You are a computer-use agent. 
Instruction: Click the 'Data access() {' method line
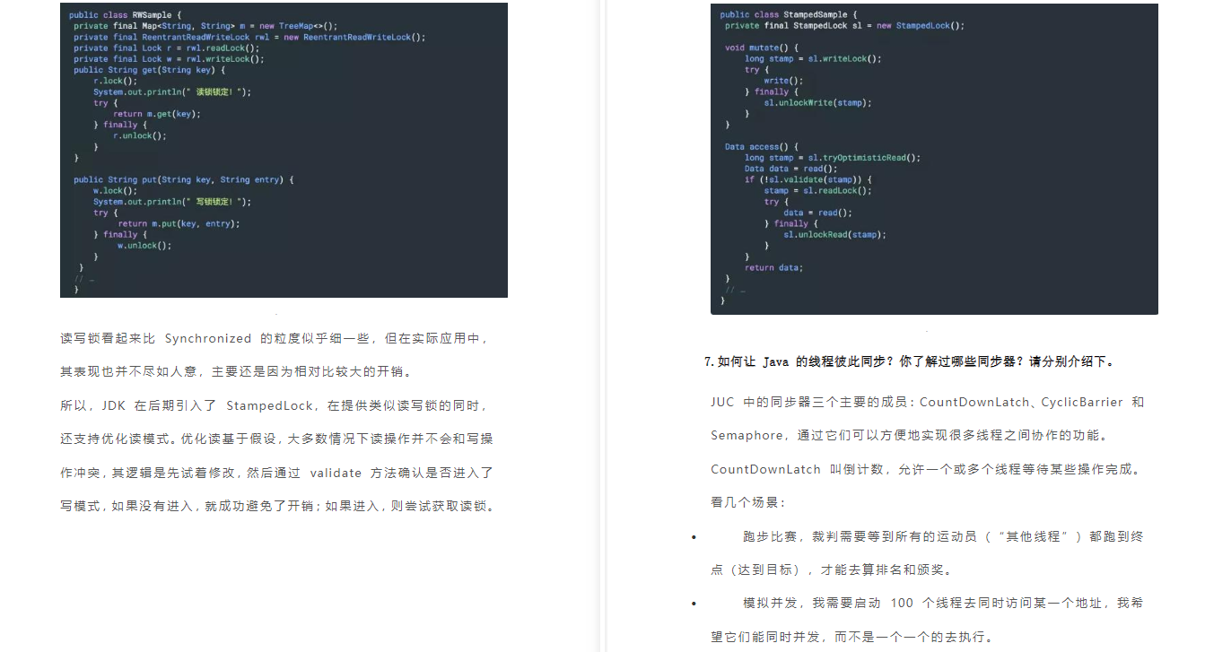pyautogui.click(x=762, y=146)
